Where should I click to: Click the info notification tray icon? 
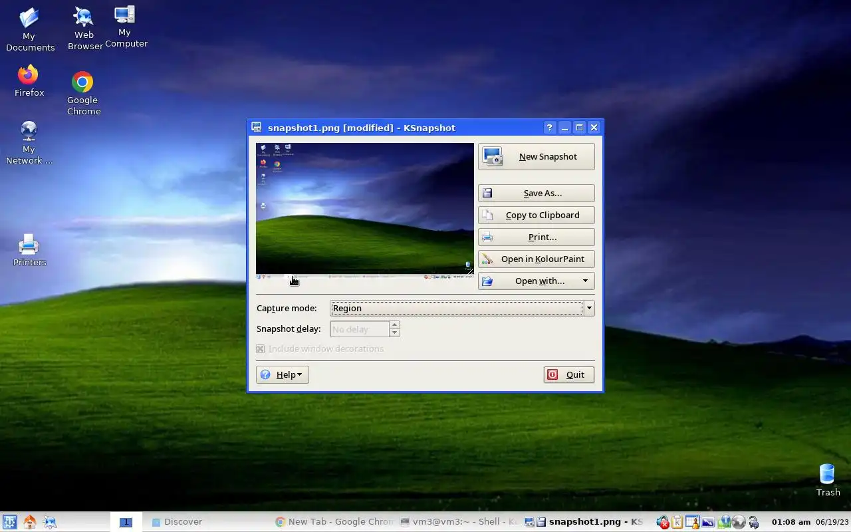point(723,522)
